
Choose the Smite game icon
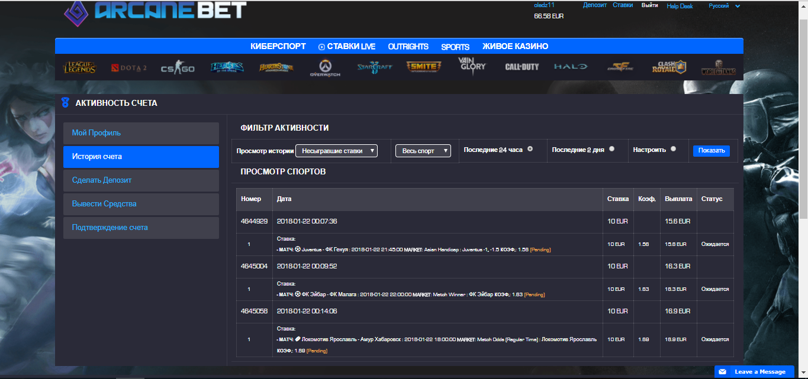coord(424,67)
